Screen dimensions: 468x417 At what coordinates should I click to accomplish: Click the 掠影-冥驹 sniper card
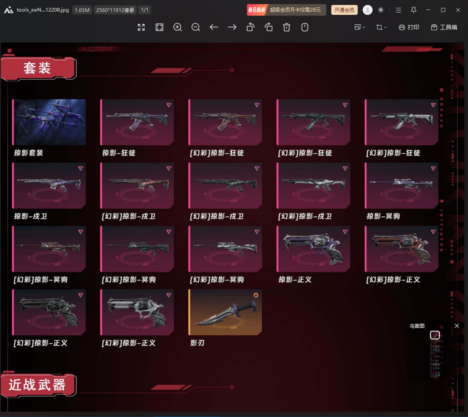click(x=401, y=185)
